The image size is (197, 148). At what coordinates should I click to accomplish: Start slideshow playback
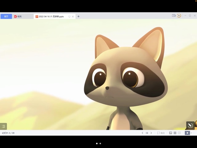(x=187, y=133)
